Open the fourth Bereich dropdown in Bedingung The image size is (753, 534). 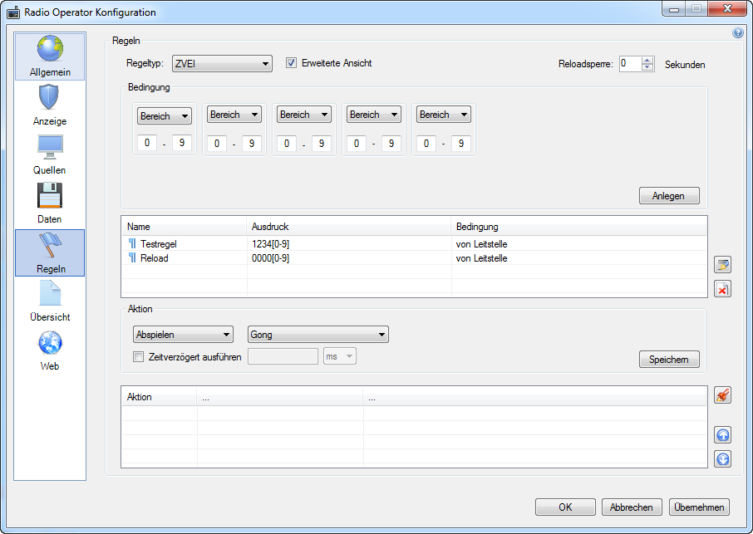[x=374, y=114]
